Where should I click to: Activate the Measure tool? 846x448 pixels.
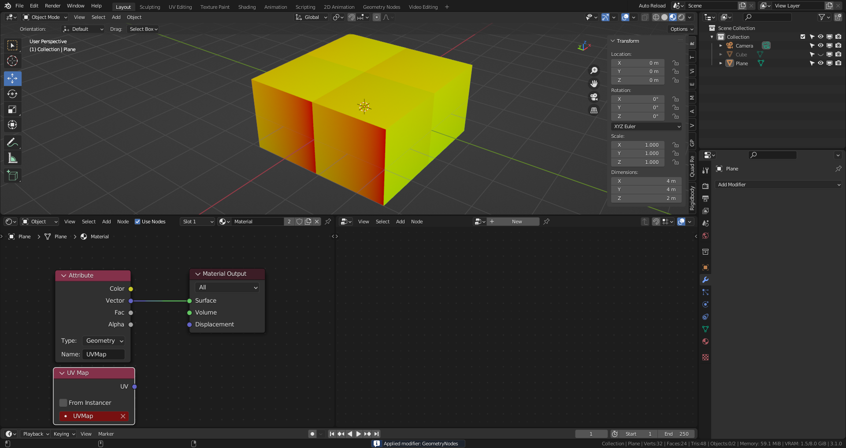click(12, 158)
